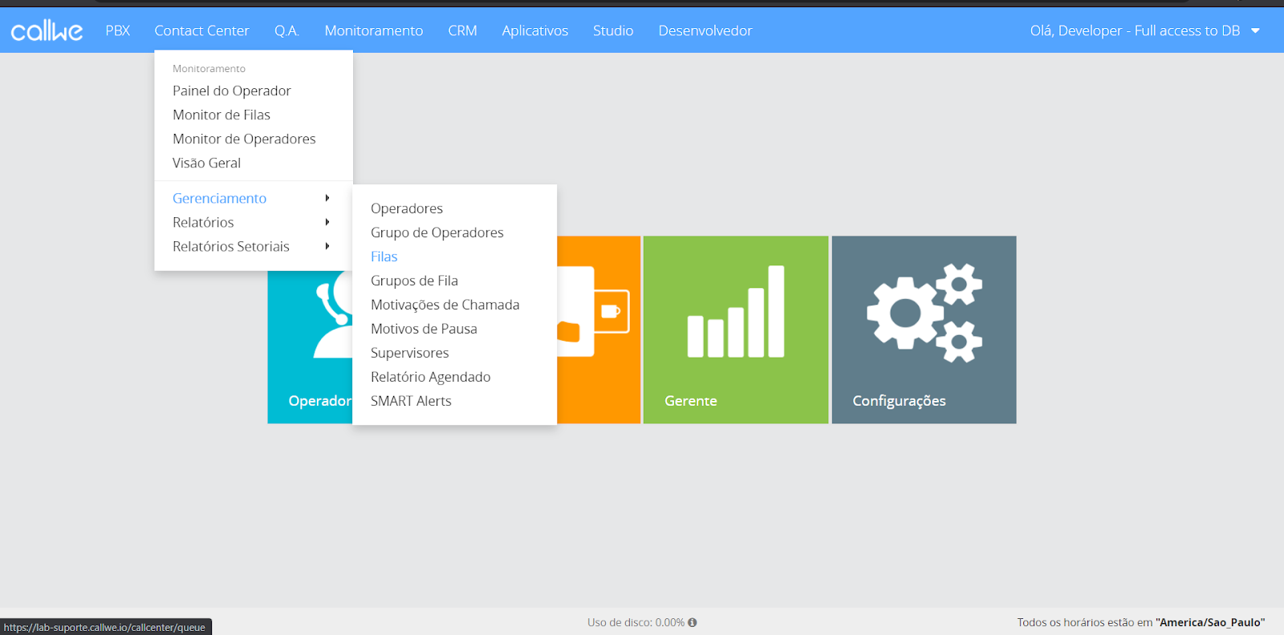Open the Gerenciamento submenu
Image resolution: width=1284 pixels, height=635 pixels.
point(219,198)
